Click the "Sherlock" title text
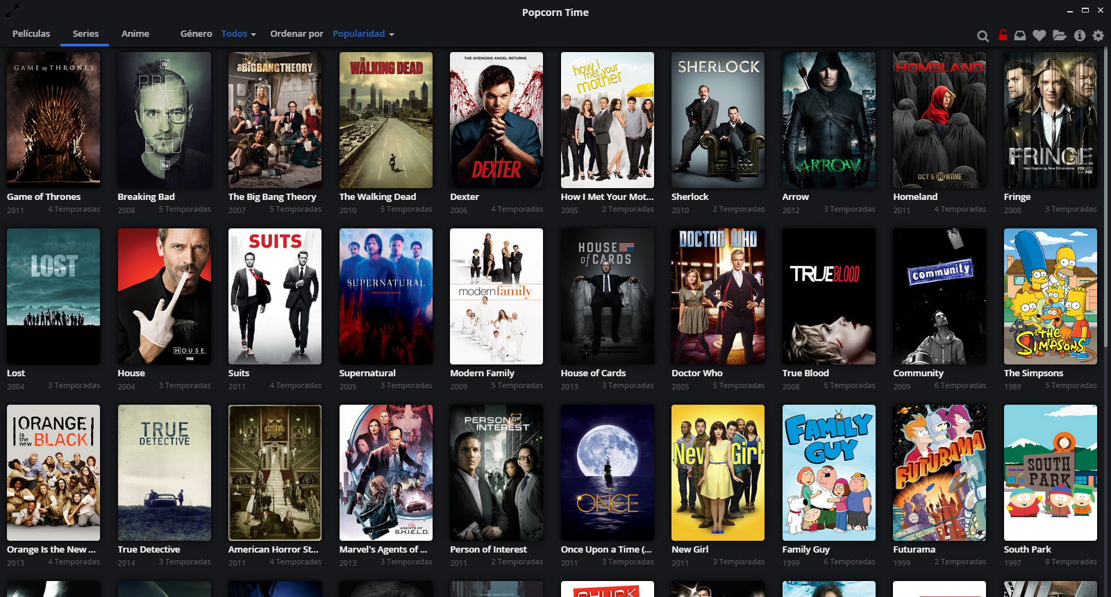The width and height of the screenshot is (1111, 597). pyautogui.click(x=690, y=197)
